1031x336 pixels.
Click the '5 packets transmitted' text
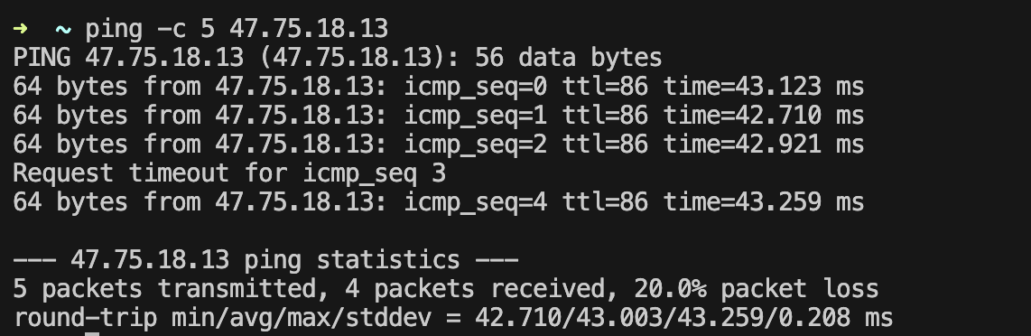165,289
